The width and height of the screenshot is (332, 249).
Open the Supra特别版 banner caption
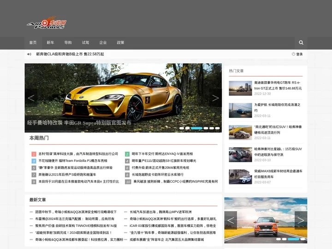tap(79, 123)
